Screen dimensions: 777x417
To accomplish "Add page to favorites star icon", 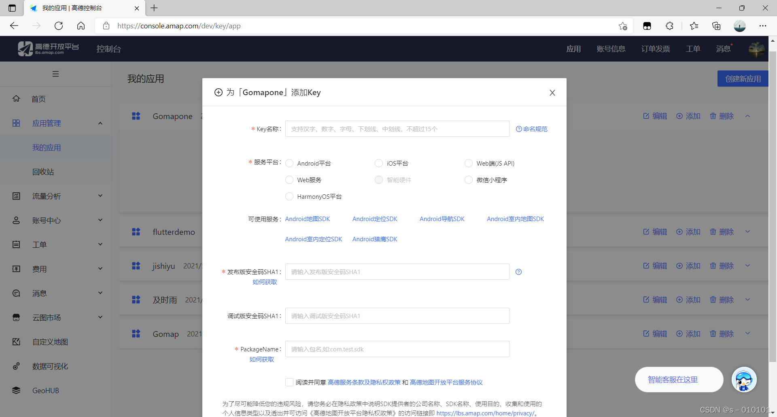I will (x=623, y=26).
